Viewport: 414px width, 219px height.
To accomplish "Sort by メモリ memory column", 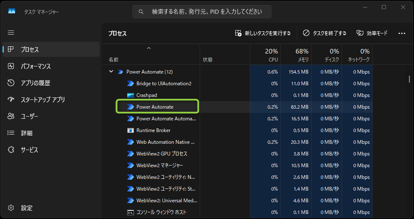I will click(296, 55).
